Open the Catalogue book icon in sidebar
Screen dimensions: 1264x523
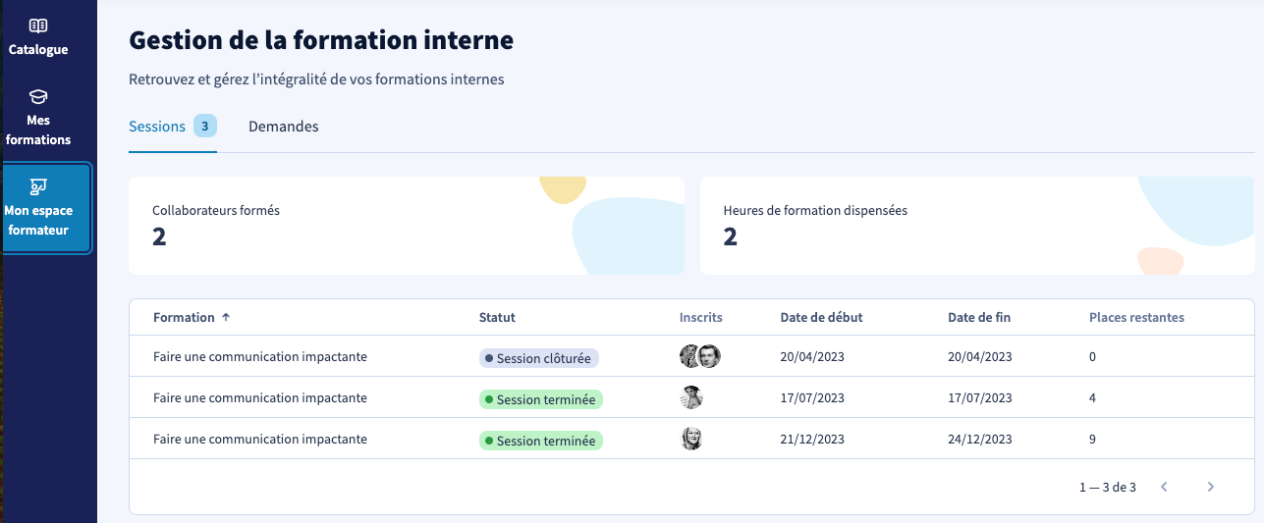pyautogui.click(x=38, y=26)
